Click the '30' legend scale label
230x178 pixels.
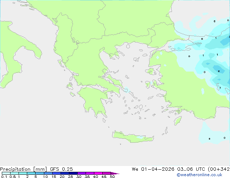(x=79, y=177)
